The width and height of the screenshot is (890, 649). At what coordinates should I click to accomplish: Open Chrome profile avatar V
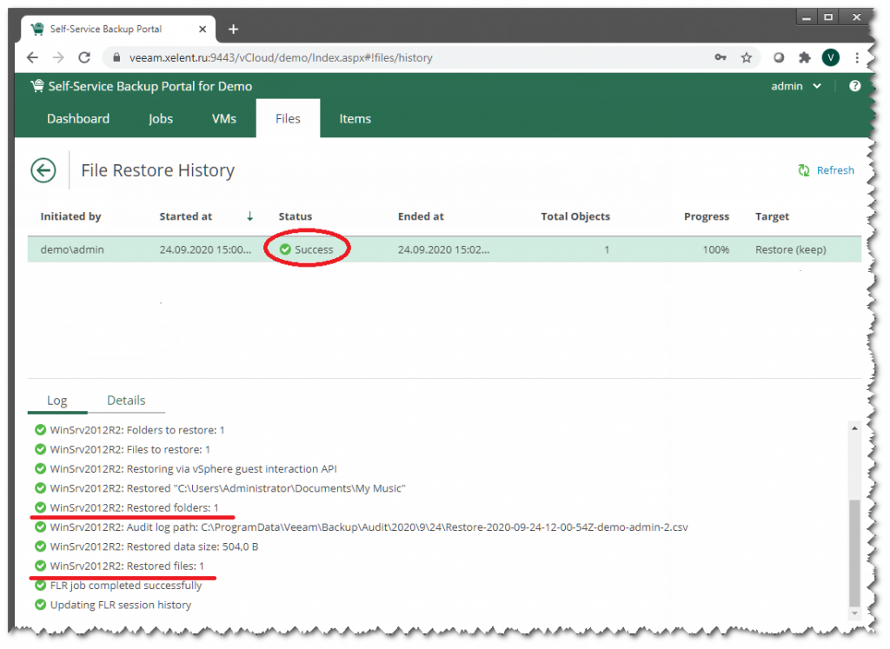coord(830,57)
